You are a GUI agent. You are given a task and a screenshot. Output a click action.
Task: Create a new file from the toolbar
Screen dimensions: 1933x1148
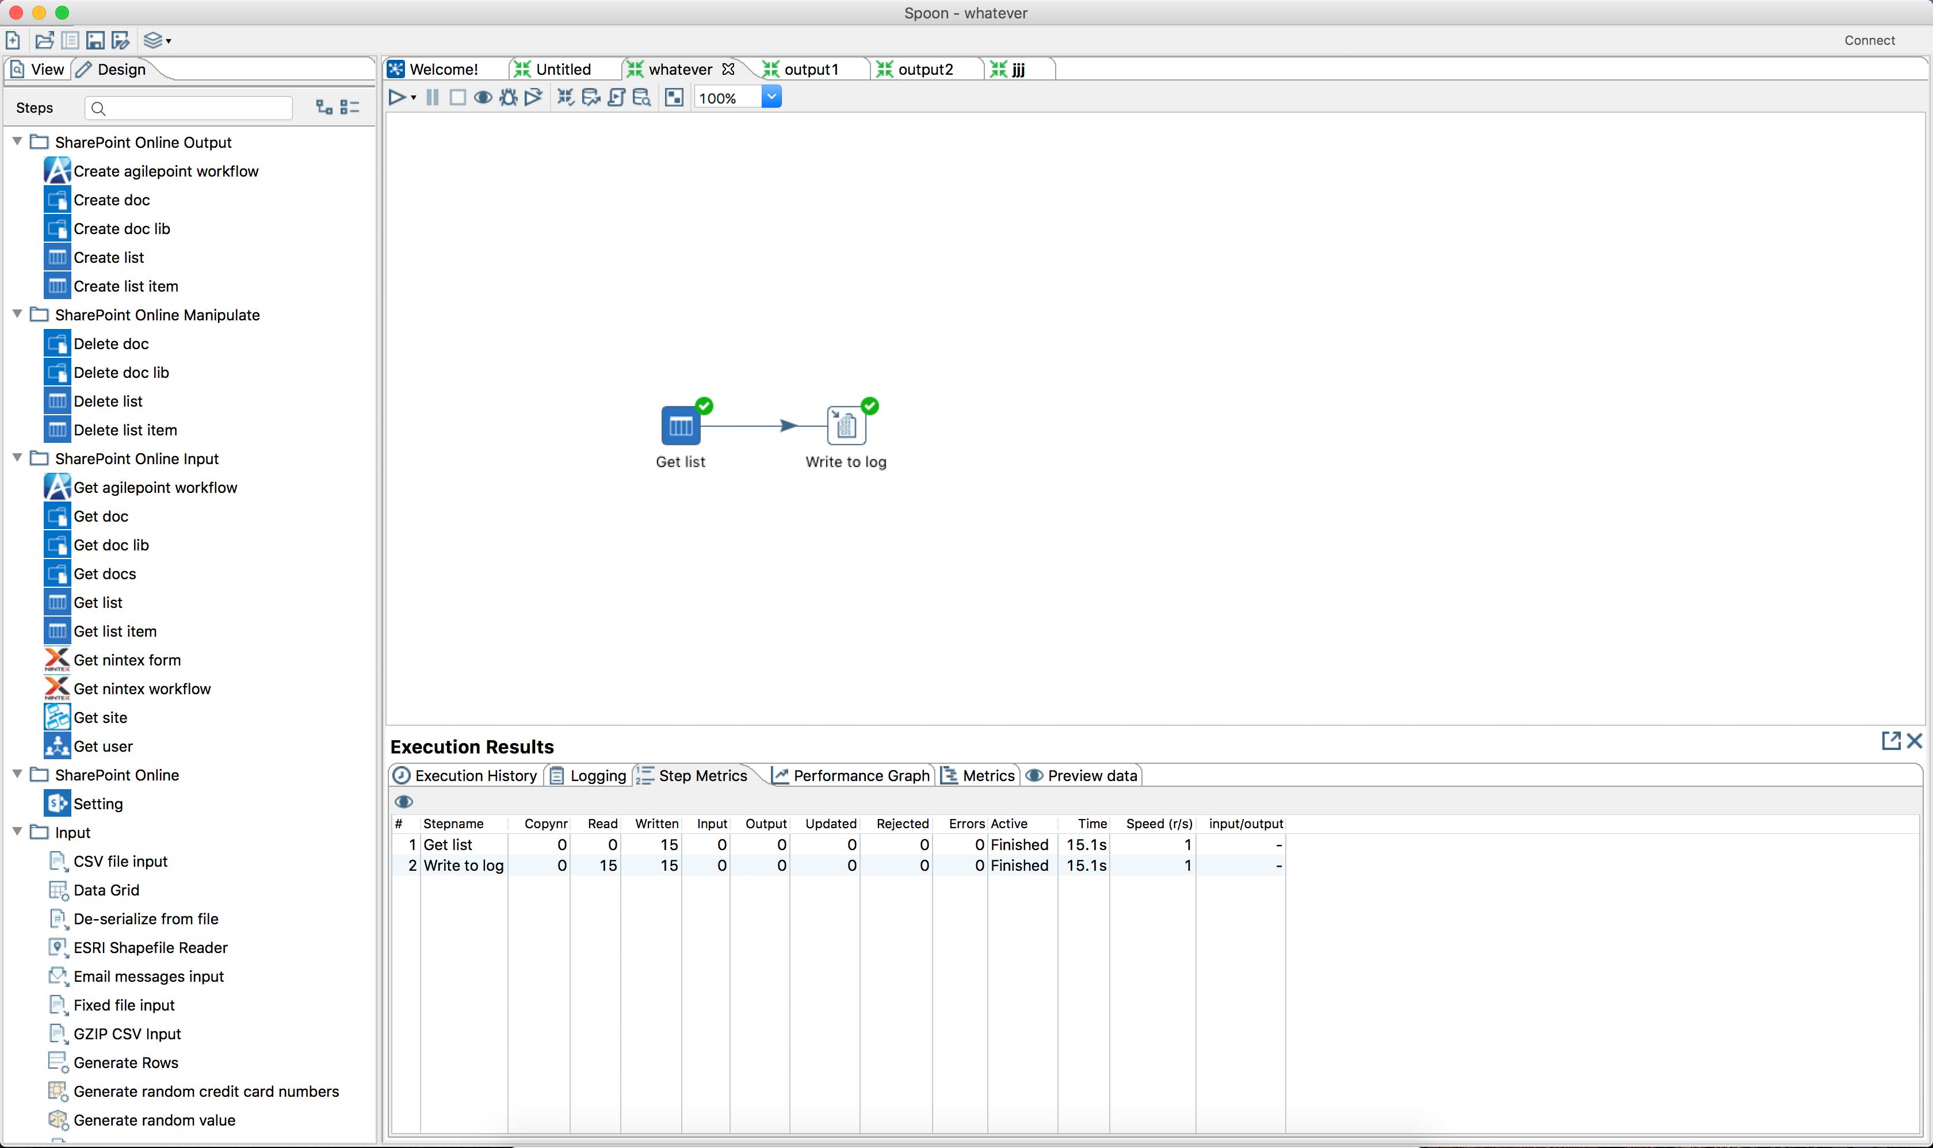point(13,40)
